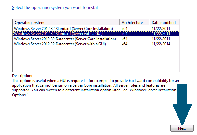The width and height of the screenshot is (197, 135).
Task: Click the date of Datacenter Server Core row
Action: [161, 39]
